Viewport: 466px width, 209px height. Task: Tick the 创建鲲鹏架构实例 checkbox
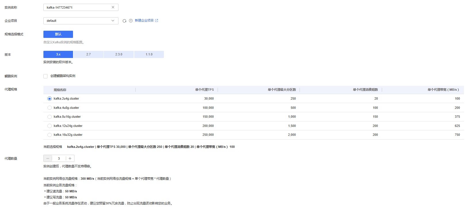(45, 76)
